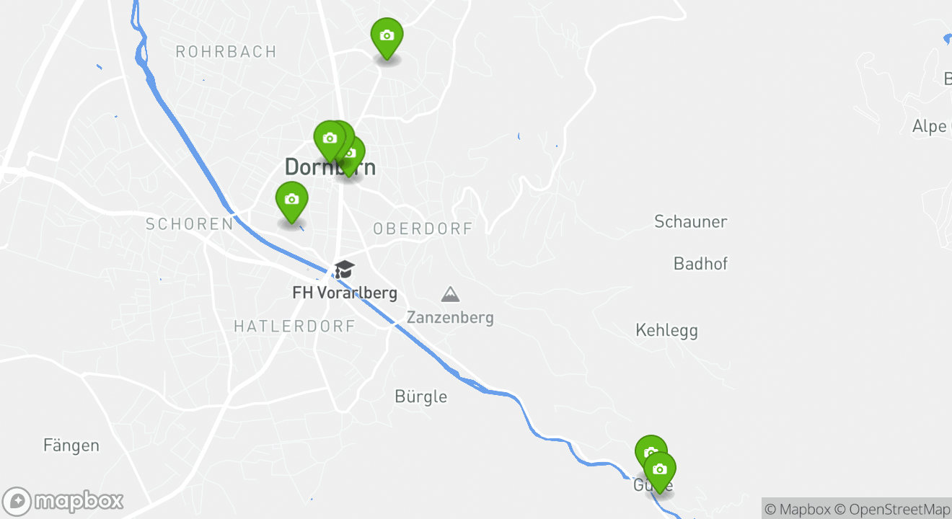The width and height of the screenshot is (952, 519).
Task: Click the Schauner place label
Action: tap(690, 221)
